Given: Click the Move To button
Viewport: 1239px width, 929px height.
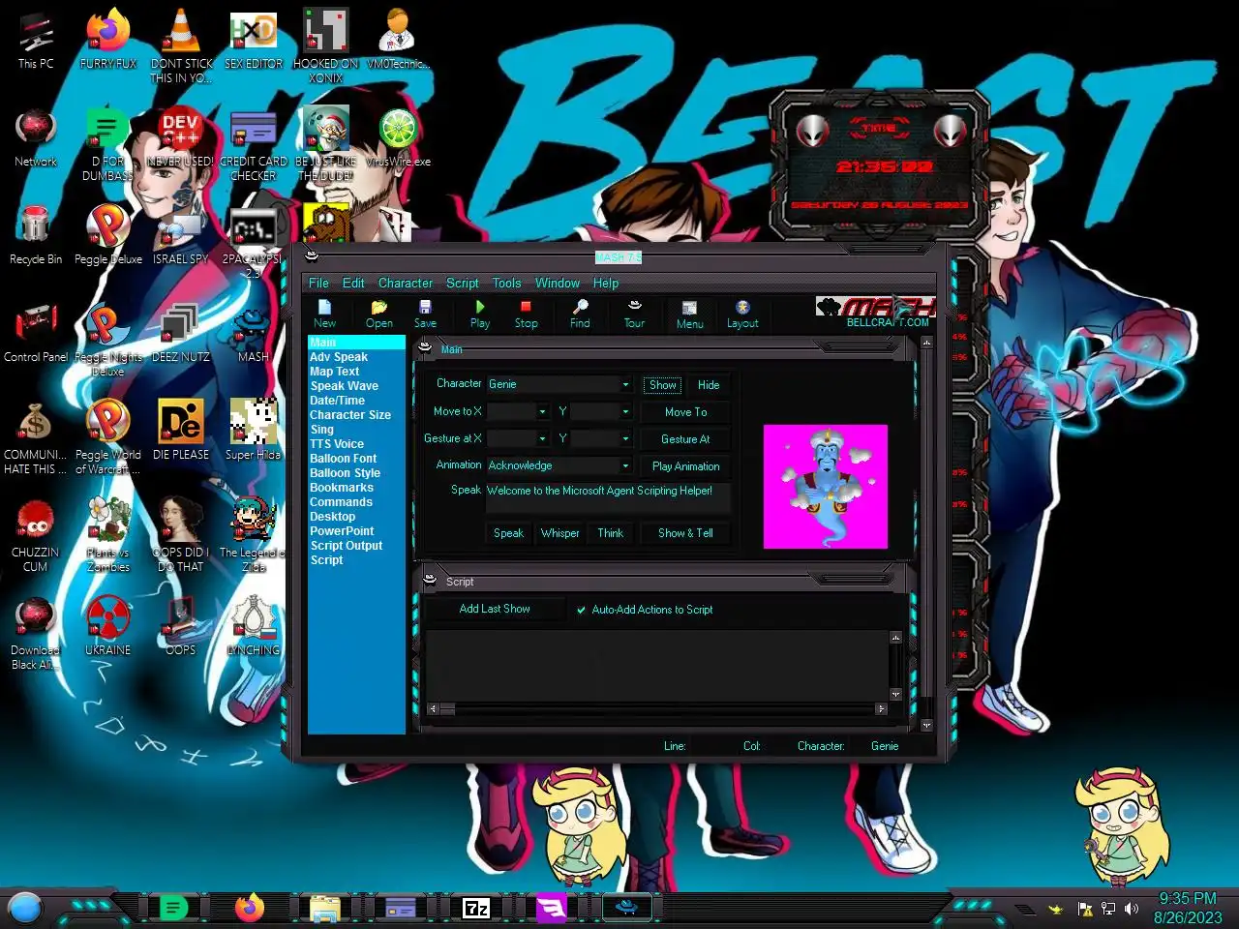Looking at the screenshot, I should click(x=685, y=412).
